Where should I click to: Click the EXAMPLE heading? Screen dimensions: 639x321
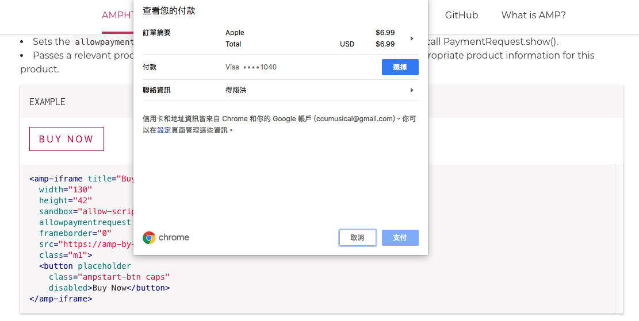[x=47, y=102]
